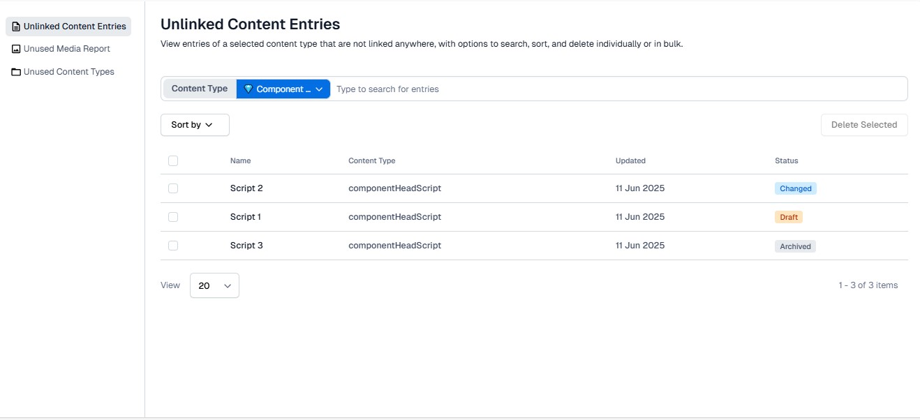Open the Unused Content Types section
Image resolution: width=920 pixels, height=420 pixels.
[68, 71]
